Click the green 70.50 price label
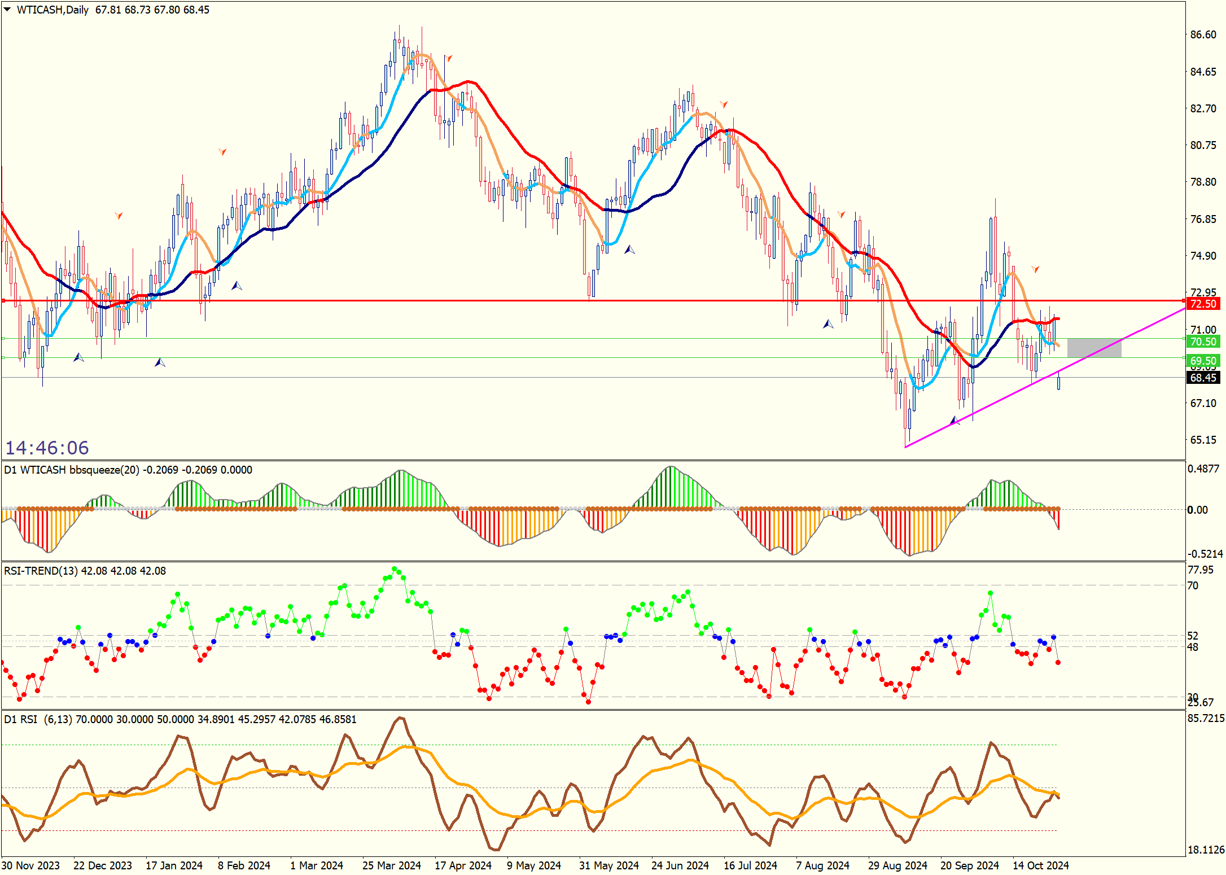 click(x=1202, y=342)
